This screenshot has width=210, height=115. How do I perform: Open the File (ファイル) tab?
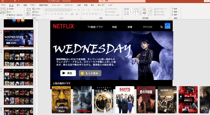(x=3, y=5)
